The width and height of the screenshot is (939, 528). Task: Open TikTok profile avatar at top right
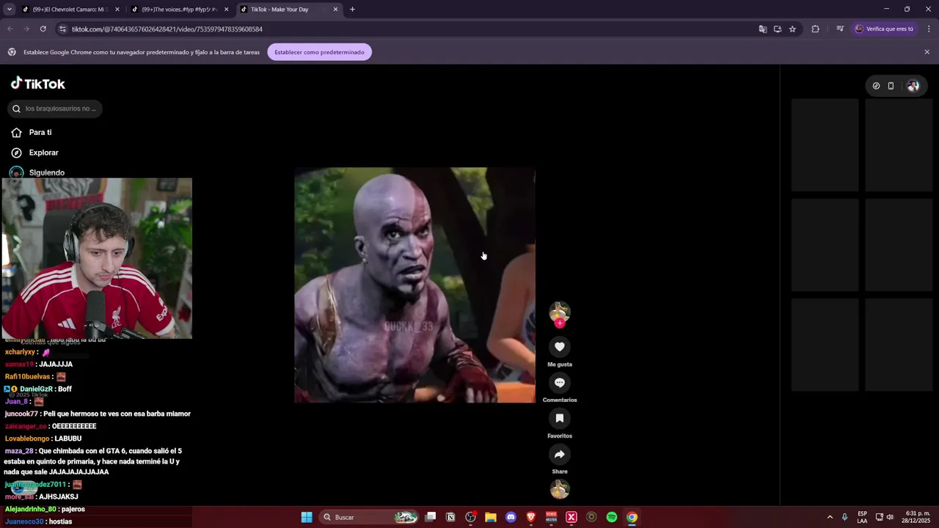pyautogui.click(x=913, y=86)
